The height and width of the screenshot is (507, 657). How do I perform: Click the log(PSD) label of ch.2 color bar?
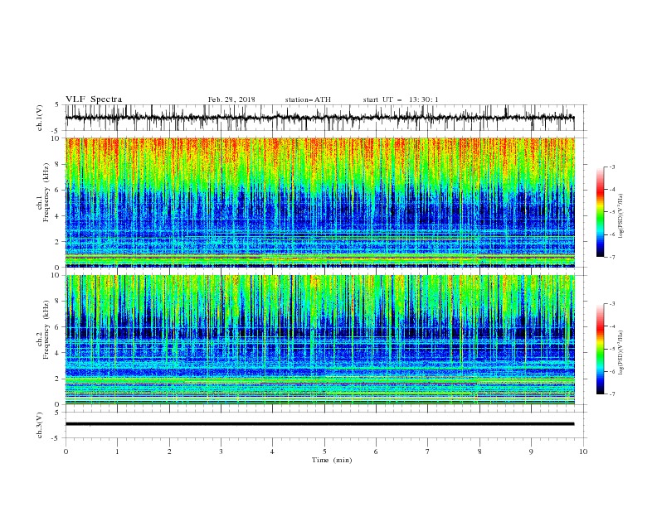(620, 352)
